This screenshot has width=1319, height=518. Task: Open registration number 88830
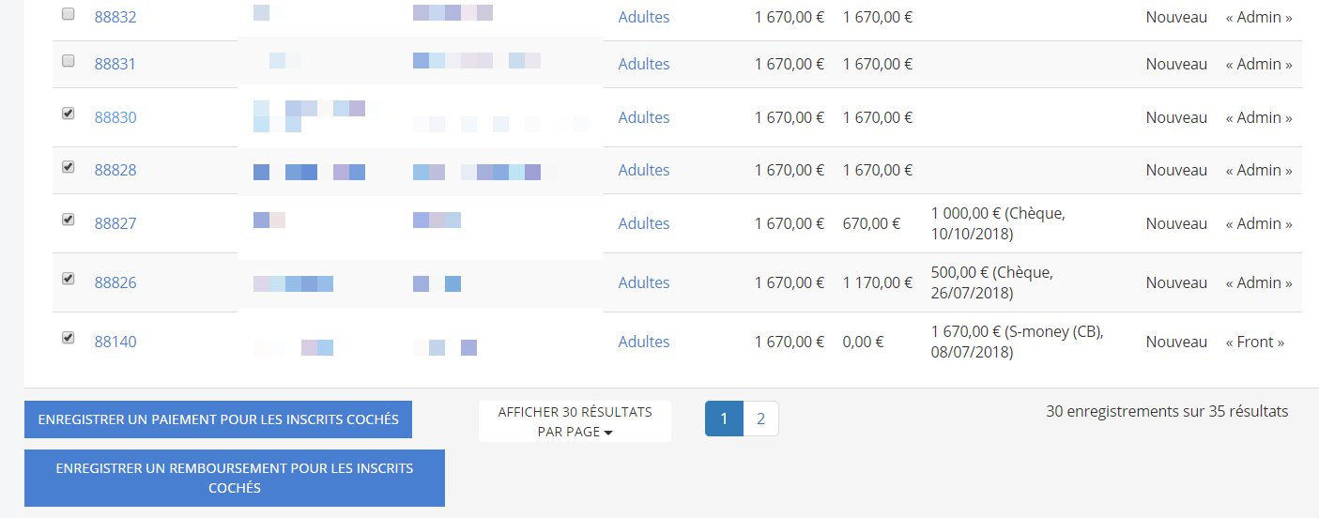115,117
